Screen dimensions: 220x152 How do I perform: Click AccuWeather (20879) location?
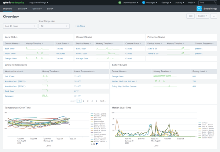point(15,81)
